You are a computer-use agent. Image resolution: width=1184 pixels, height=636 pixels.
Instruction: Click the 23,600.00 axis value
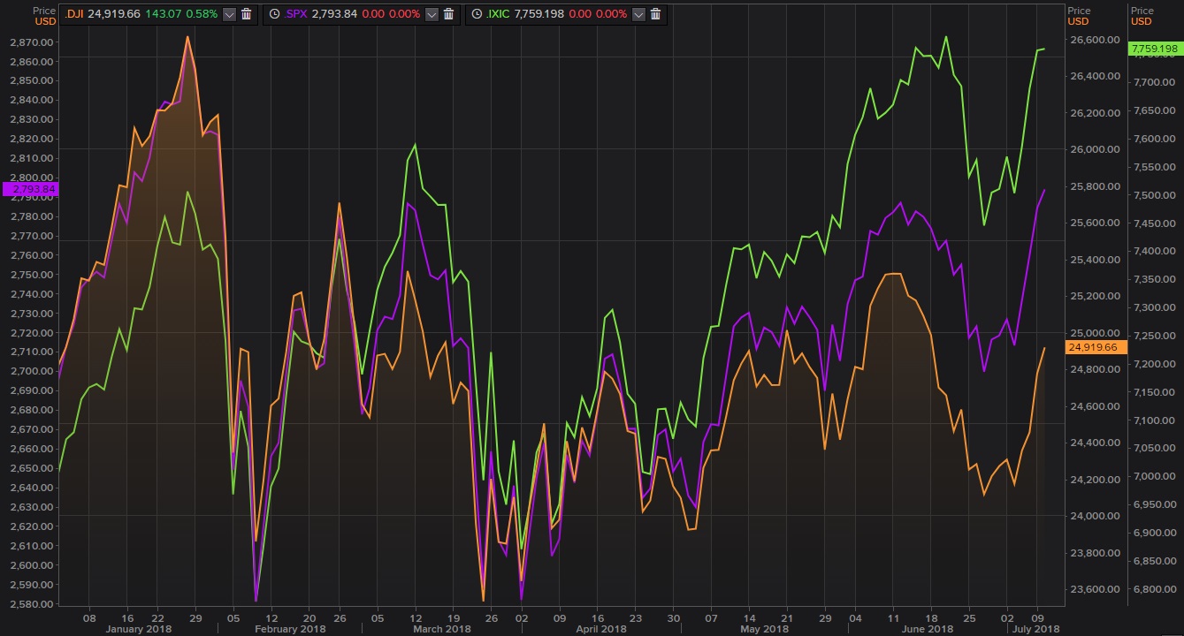1096,590
